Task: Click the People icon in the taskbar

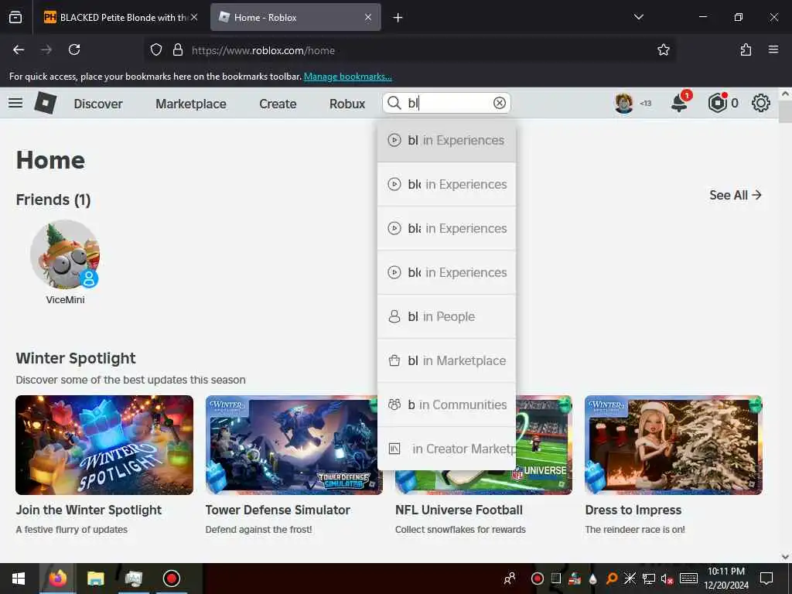Action: 510,579
